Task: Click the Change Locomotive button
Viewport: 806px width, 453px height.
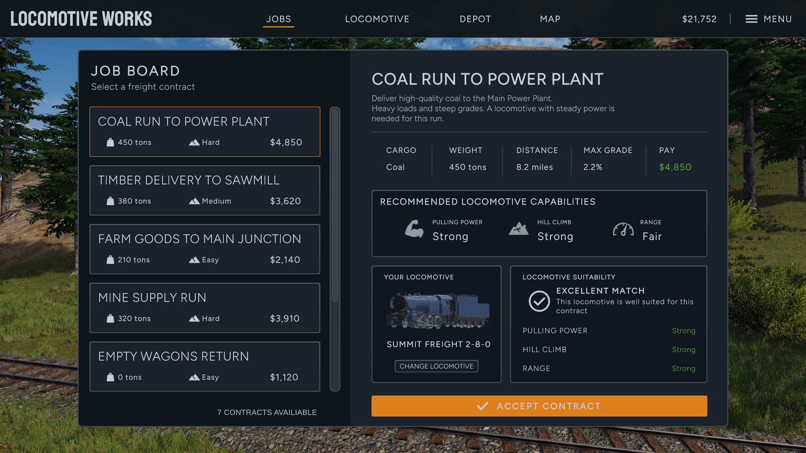Action: (x=436, y=366)
